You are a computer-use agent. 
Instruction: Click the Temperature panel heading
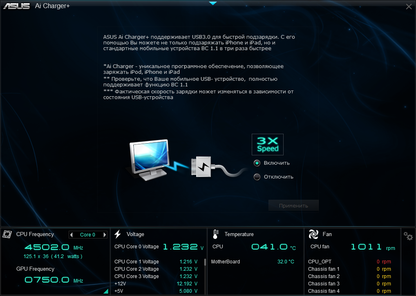[239, 234]
